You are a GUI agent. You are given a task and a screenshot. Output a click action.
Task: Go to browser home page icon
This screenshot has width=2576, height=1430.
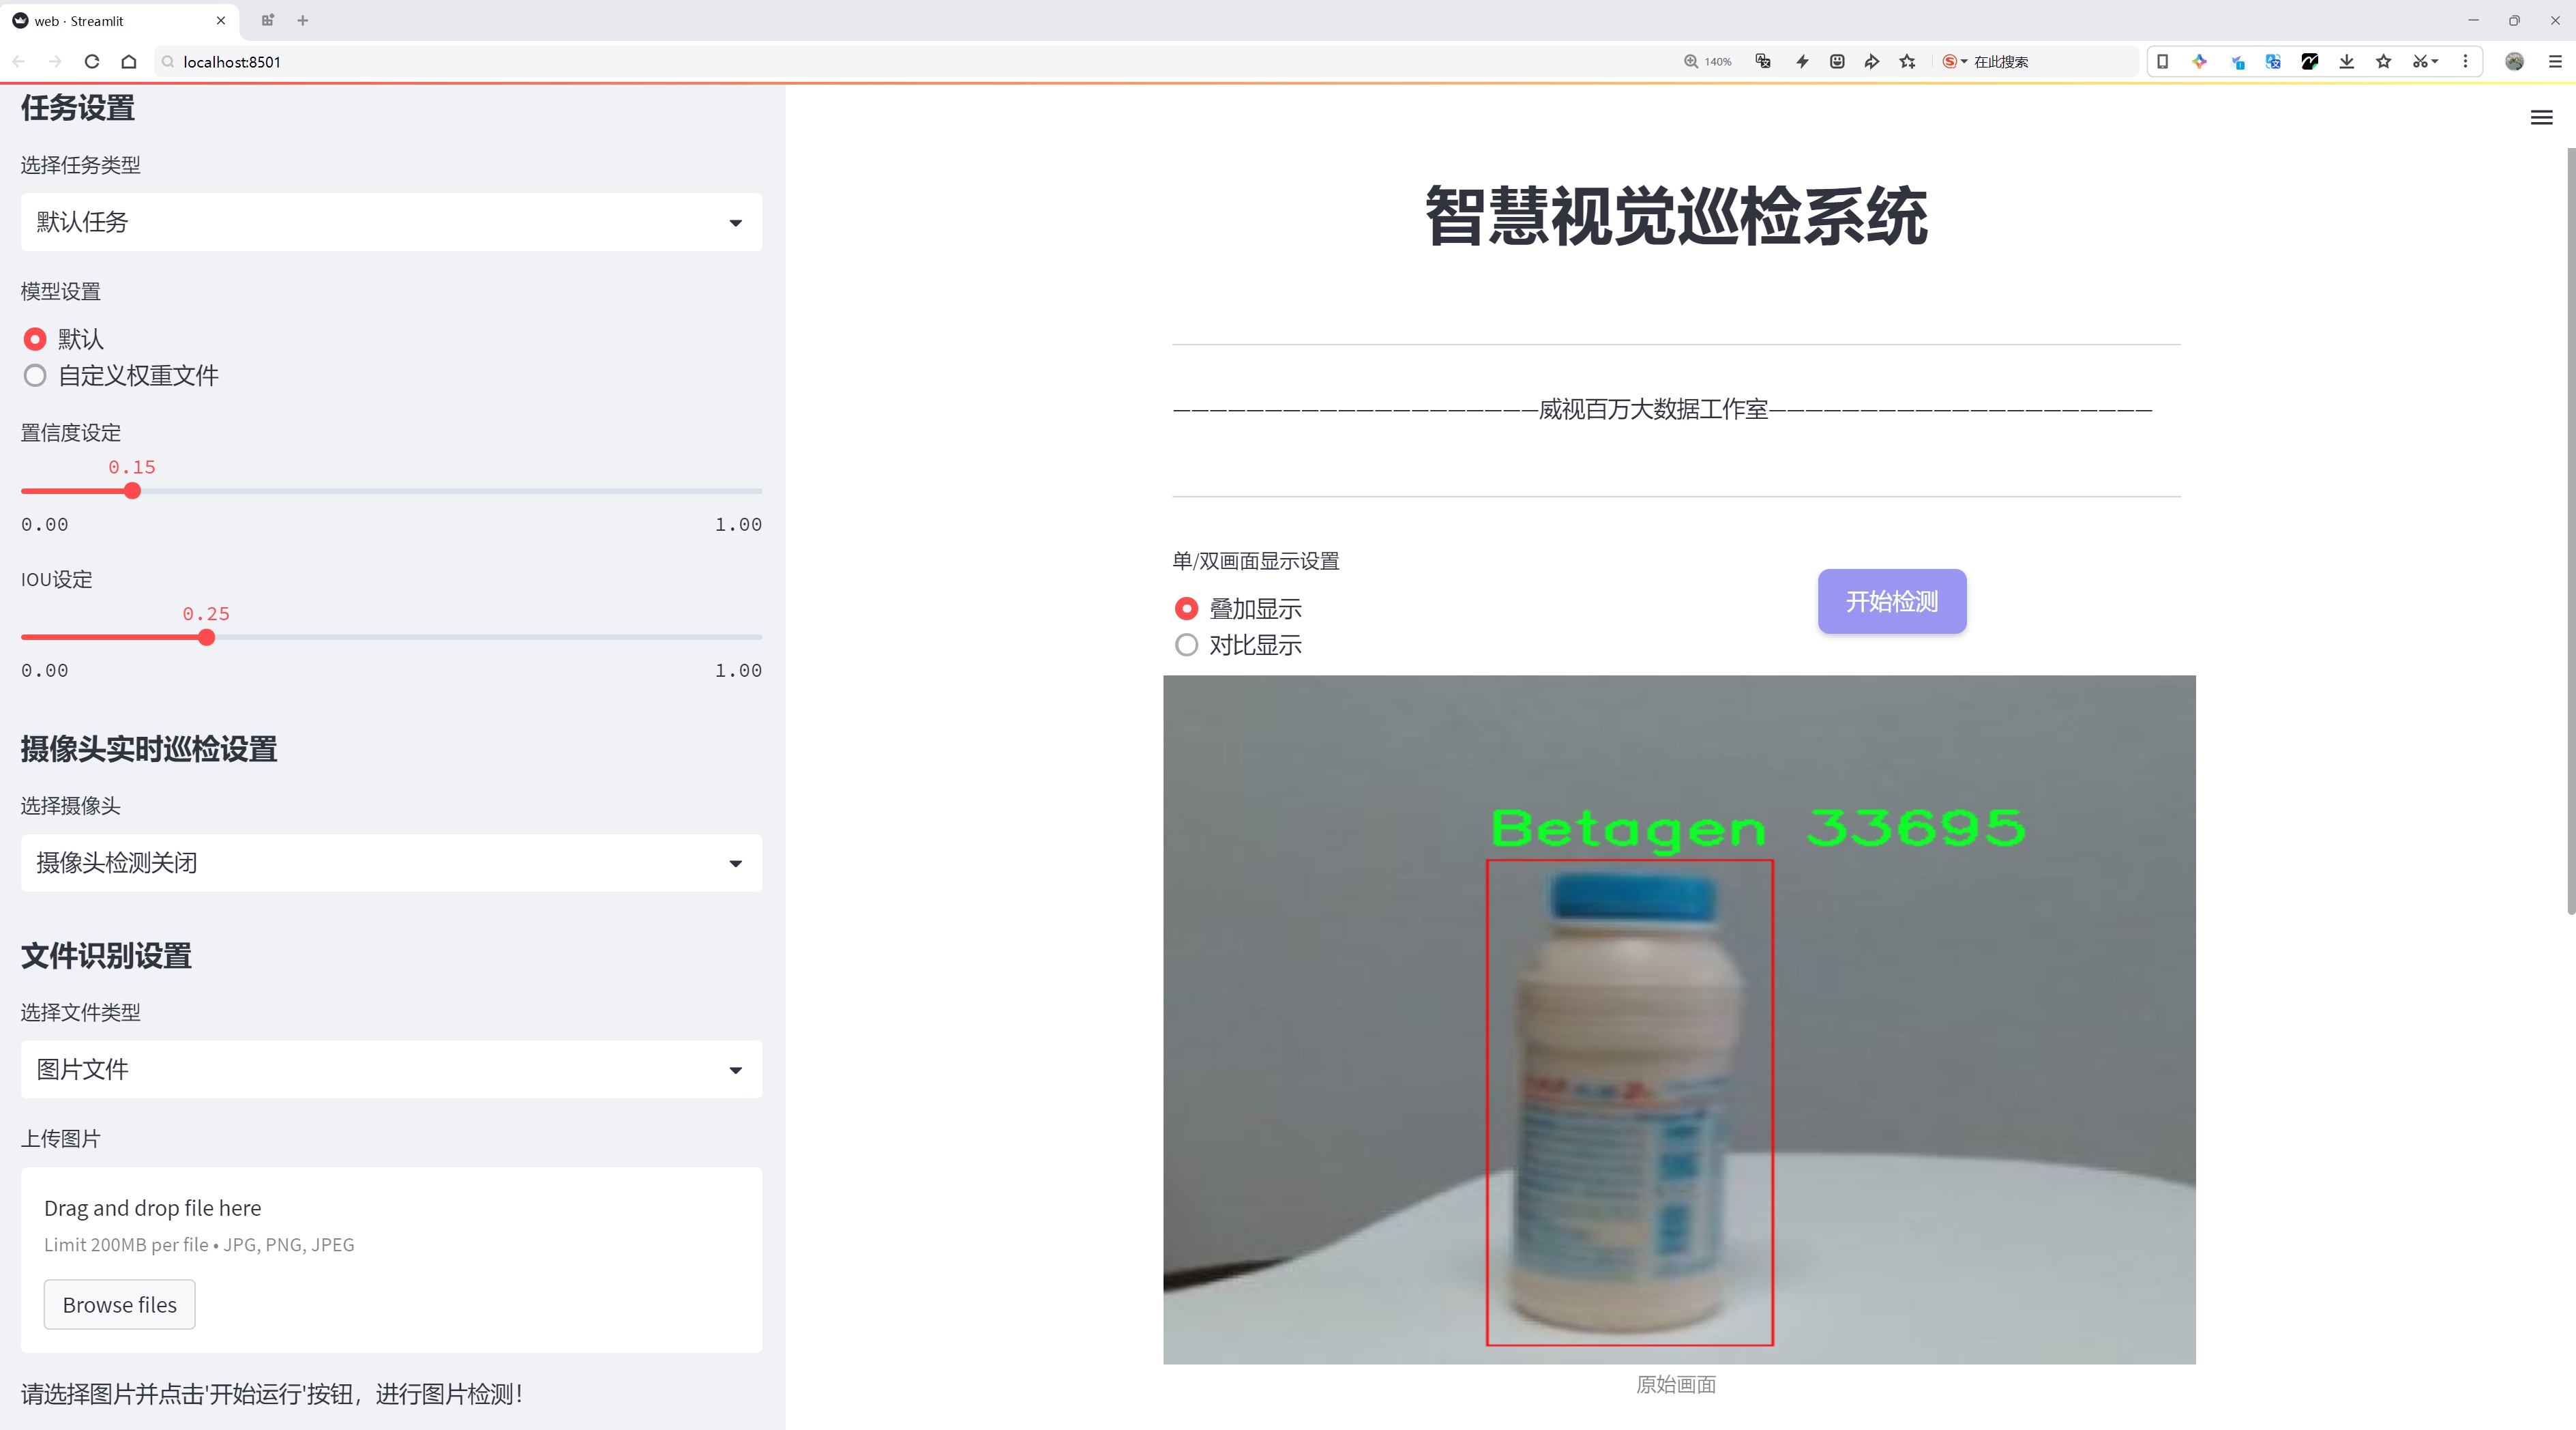tap(129, 62)
